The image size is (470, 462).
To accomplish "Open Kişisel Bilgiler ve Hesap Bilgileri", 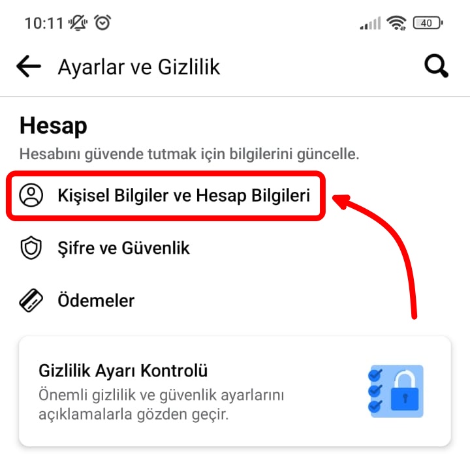I will (165, 196).
